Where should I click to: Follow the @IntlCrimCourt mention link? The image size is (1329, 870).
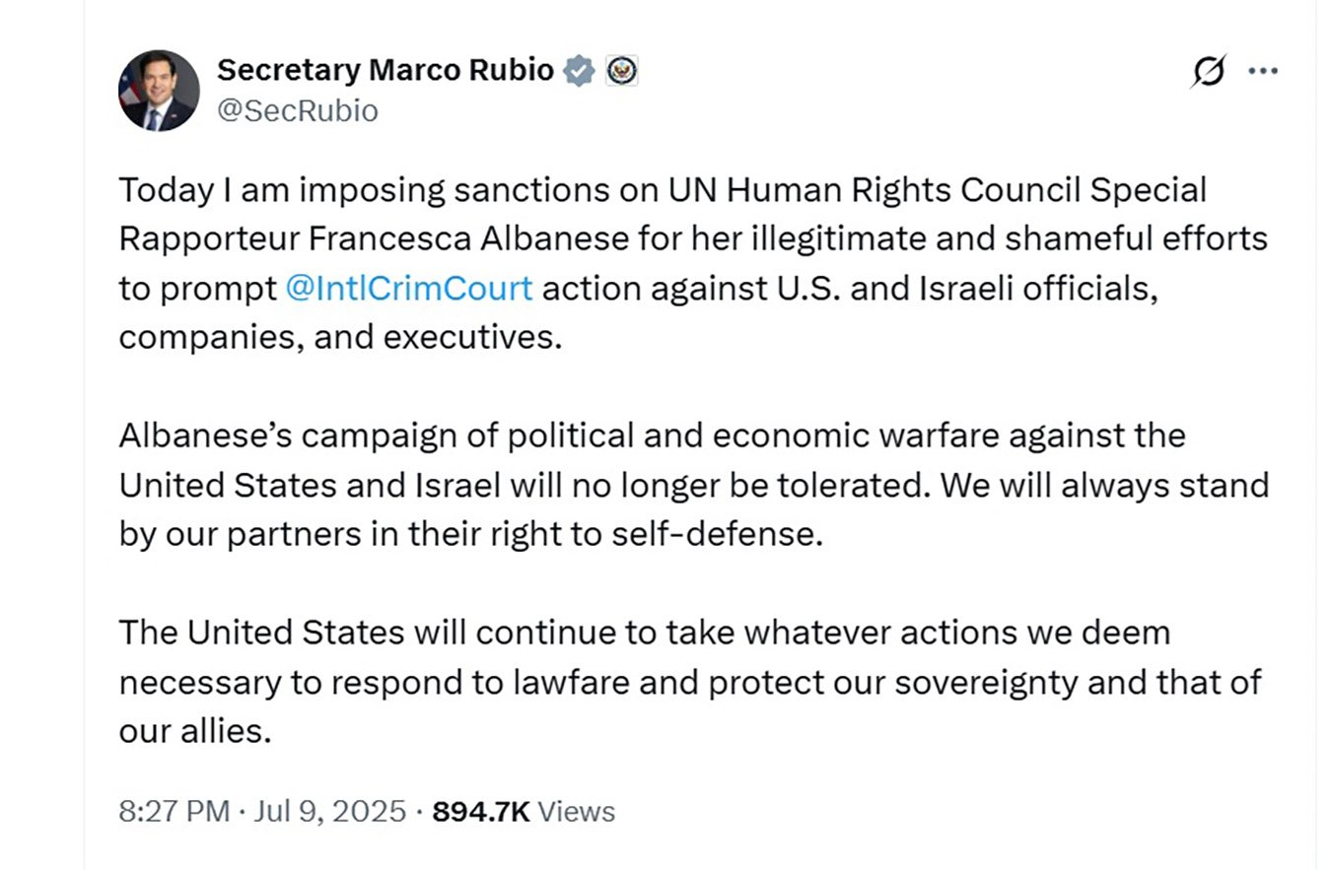click(x=408, y=288)
